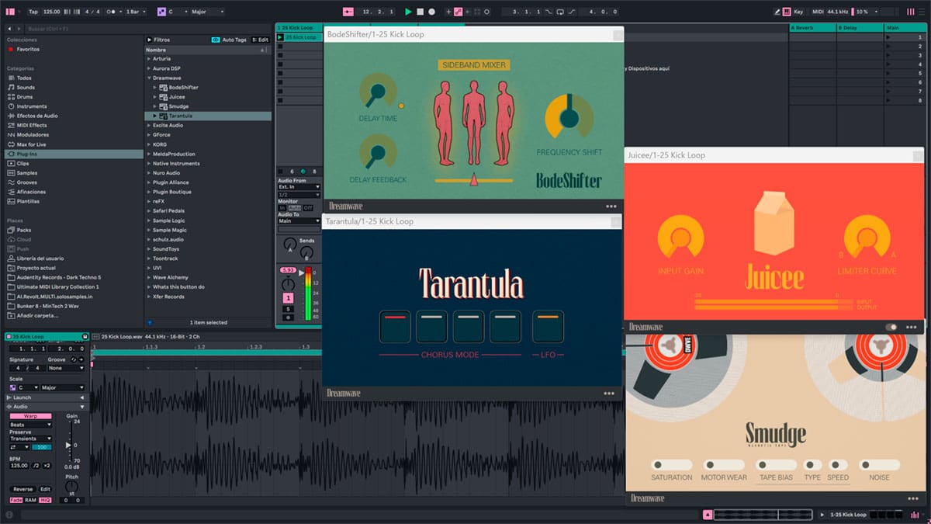Click the Stop button in transport
This screenshot has height=524, width=931.
(x=420, y=12)
